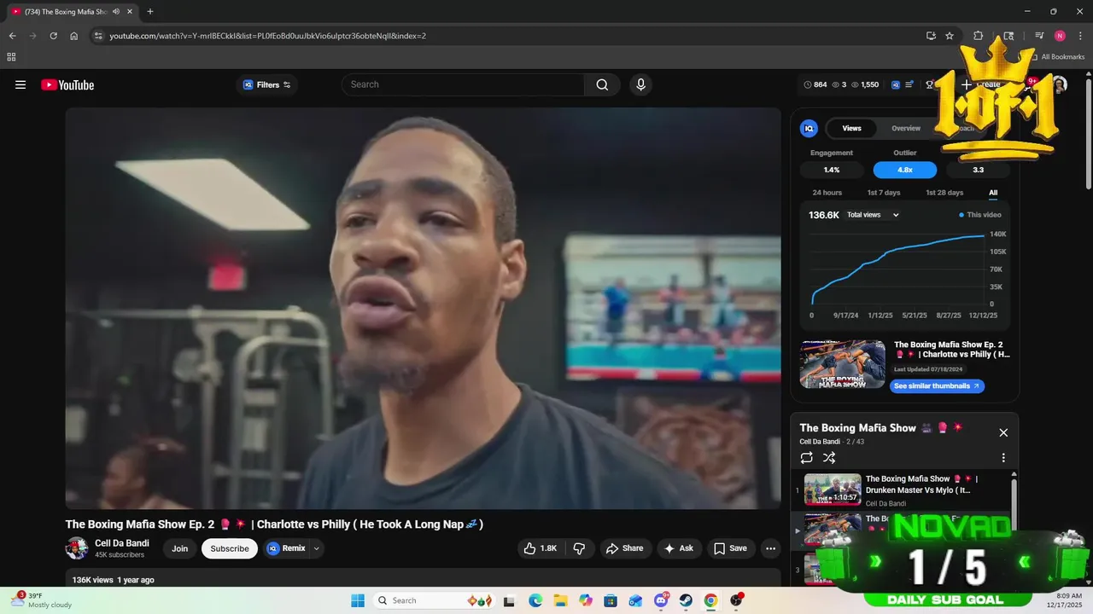Click the magnifier search submit button

coord(602,84)
